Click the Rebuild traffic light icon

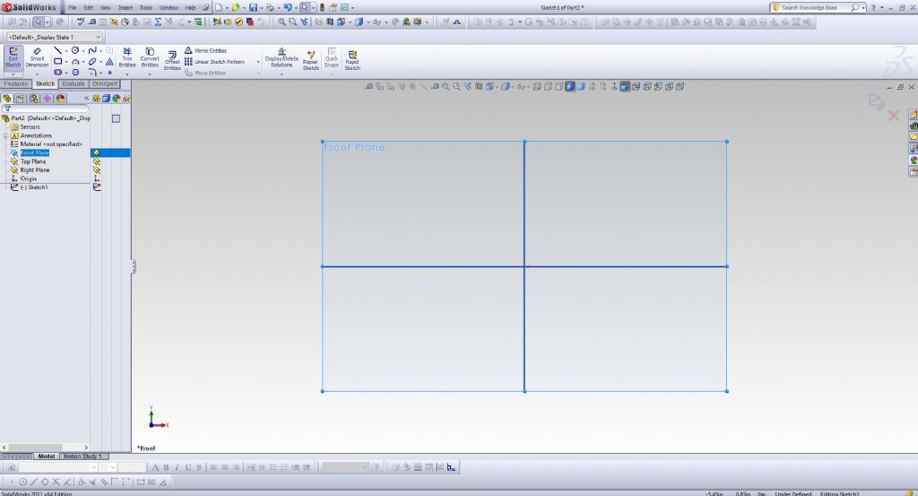pos(322,7)
